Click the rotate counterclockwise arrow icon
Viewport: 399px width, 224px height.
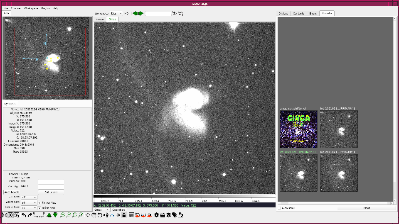[24, 215]
